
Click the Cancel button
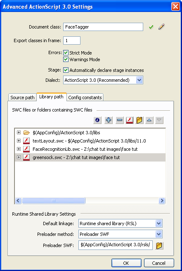159,263
